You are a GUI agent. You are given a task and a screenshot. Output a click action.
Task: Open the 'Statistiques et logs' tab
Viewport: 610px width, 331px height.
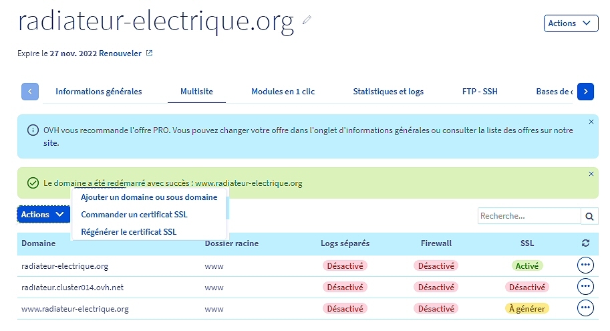(388, 92)
